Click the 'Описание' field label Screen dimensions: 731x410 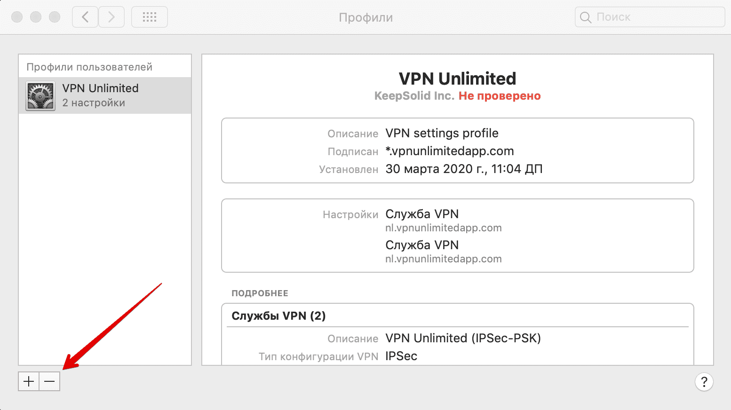pyautogui.click(x=353, y=134)
